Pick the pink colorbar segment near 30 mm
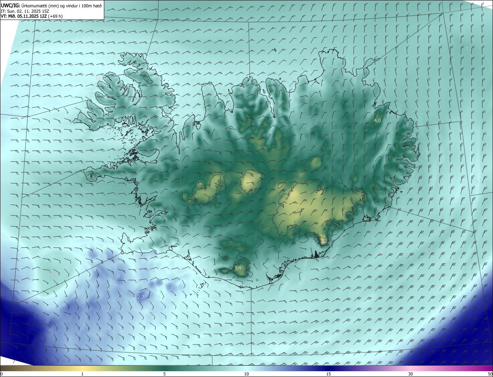This screenshot has height=377, width=493. click(411, 368)
